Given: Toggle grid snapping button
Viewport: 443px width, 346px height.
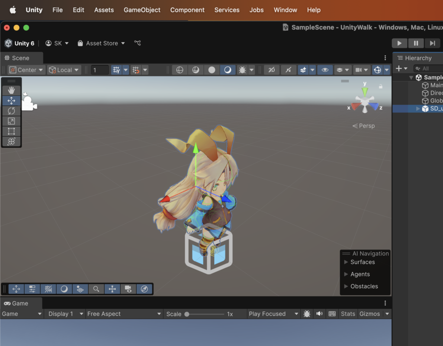Looking at the screenshot, I should click(136, 70).
